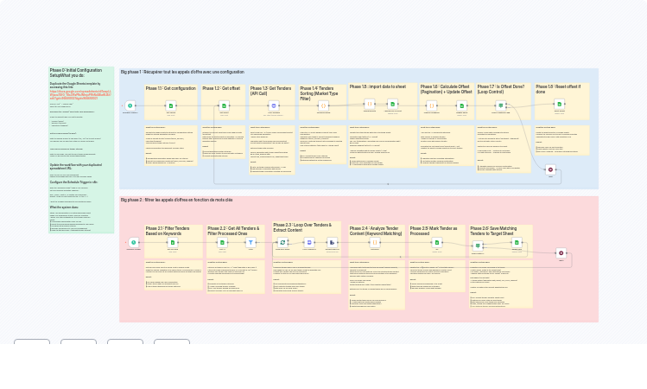The width and height of the screenshot is (647, 389).
Task: Click Google Sheets node in Phase 1.5 Import data
Action: 392,104
